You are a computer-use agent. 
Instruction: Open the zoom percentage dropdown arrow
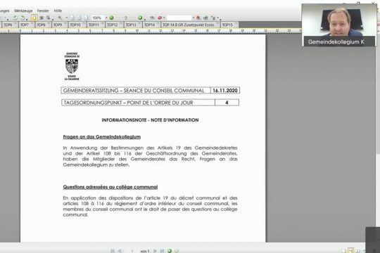coord(106,18)
